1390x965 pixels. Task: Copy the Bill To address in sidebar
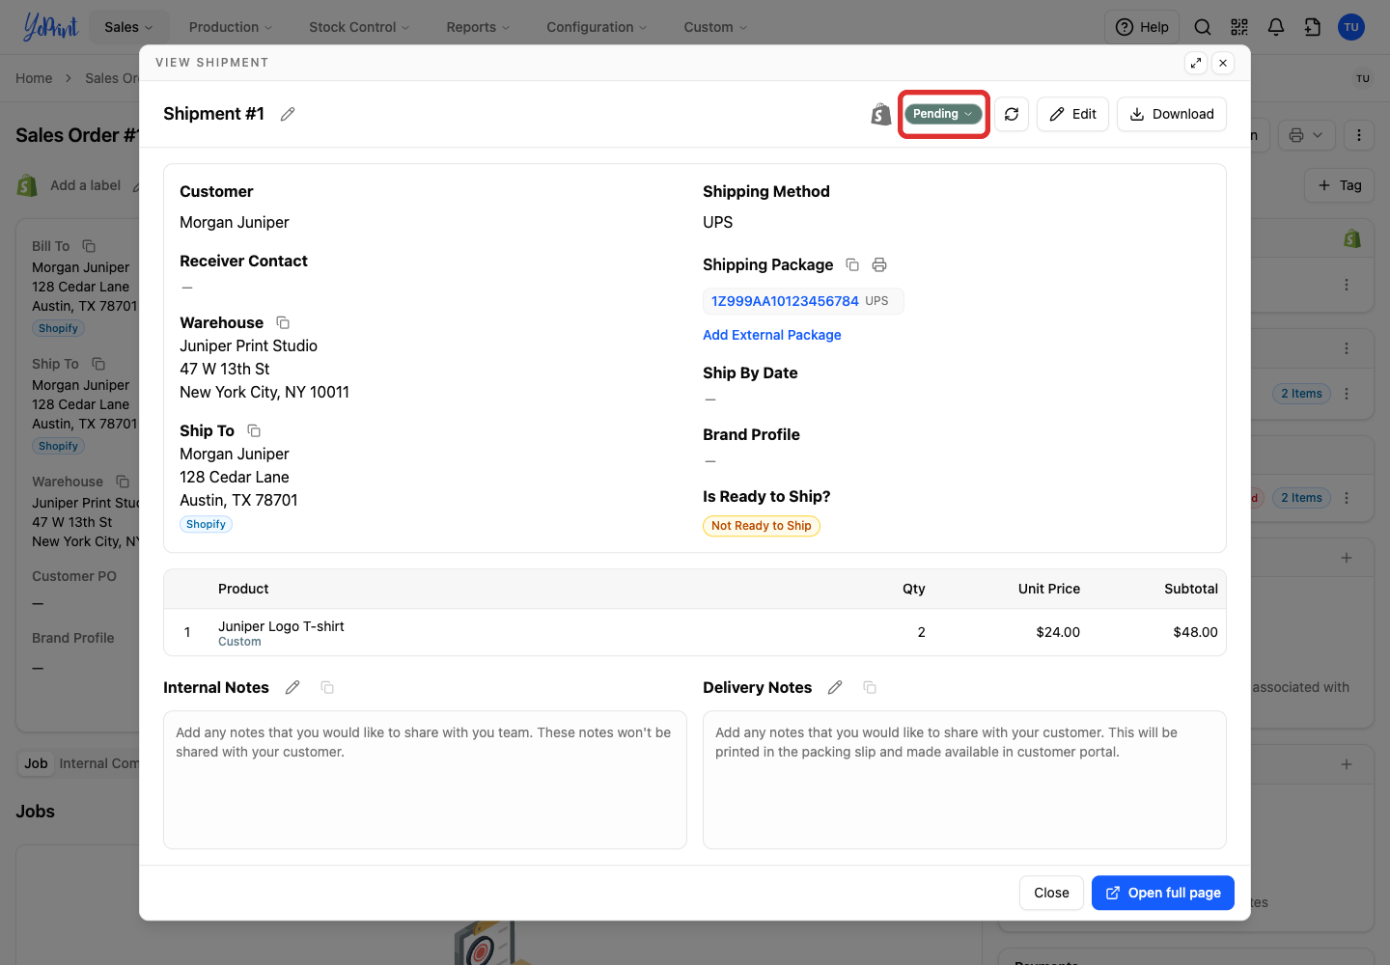89,246
